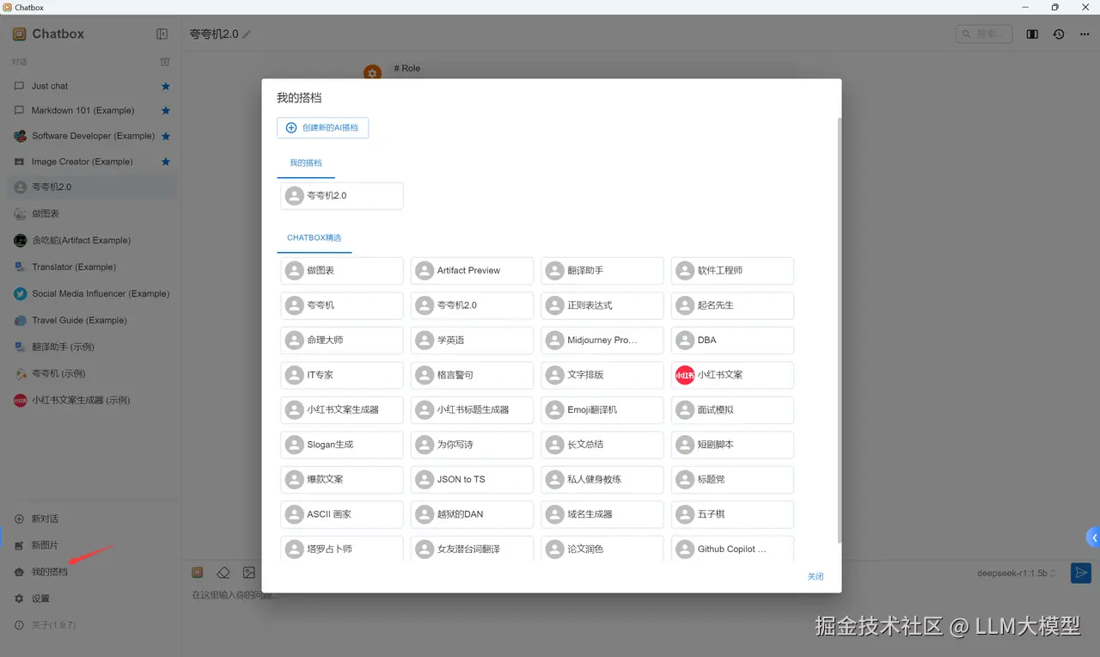1100x657 pixels.
Task: Choose the DBA partner card
Action: click(x=732, y=340)
